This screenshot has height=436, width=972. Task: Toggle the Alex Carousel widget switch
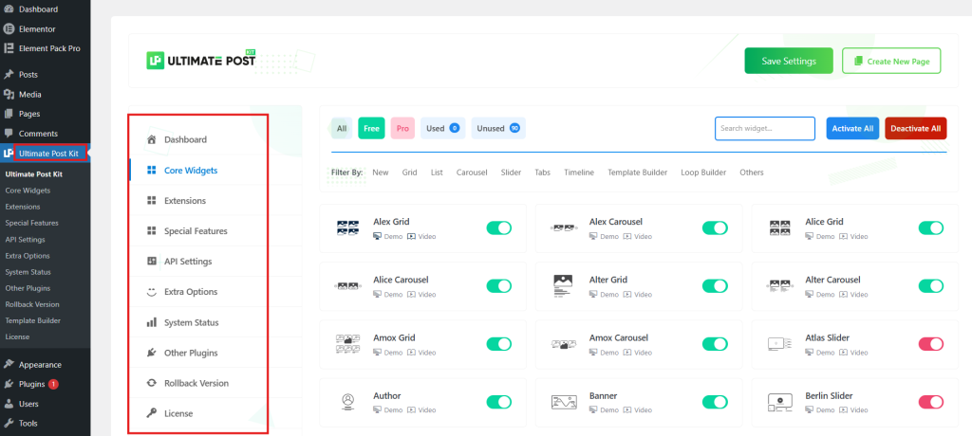(715, 227)
